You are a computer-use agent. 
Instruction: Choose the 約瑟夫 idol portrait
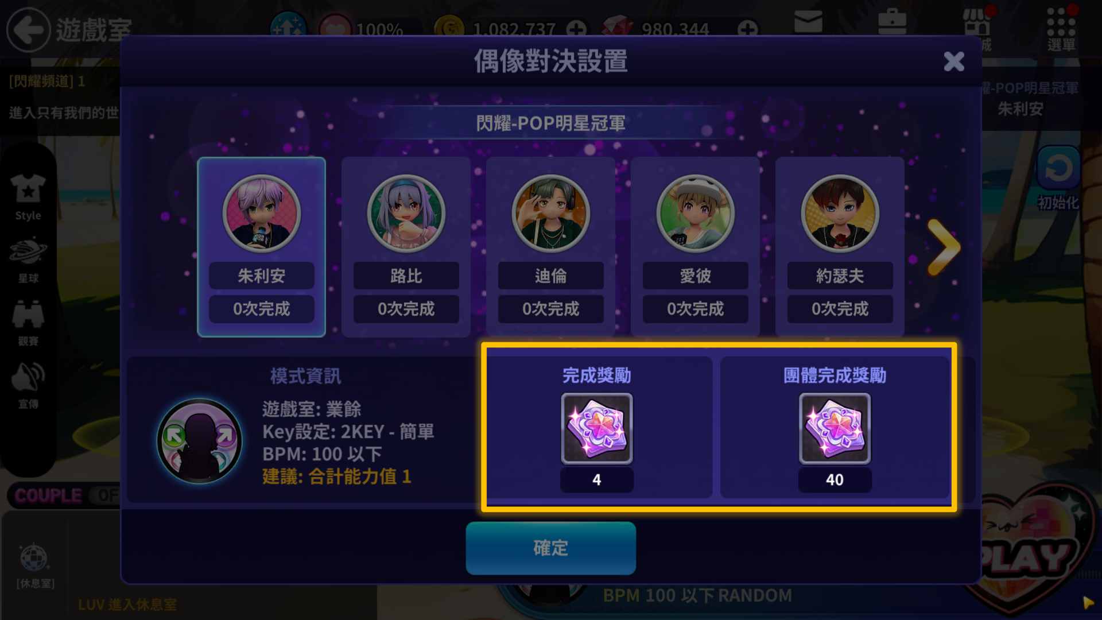coord(840,213)
